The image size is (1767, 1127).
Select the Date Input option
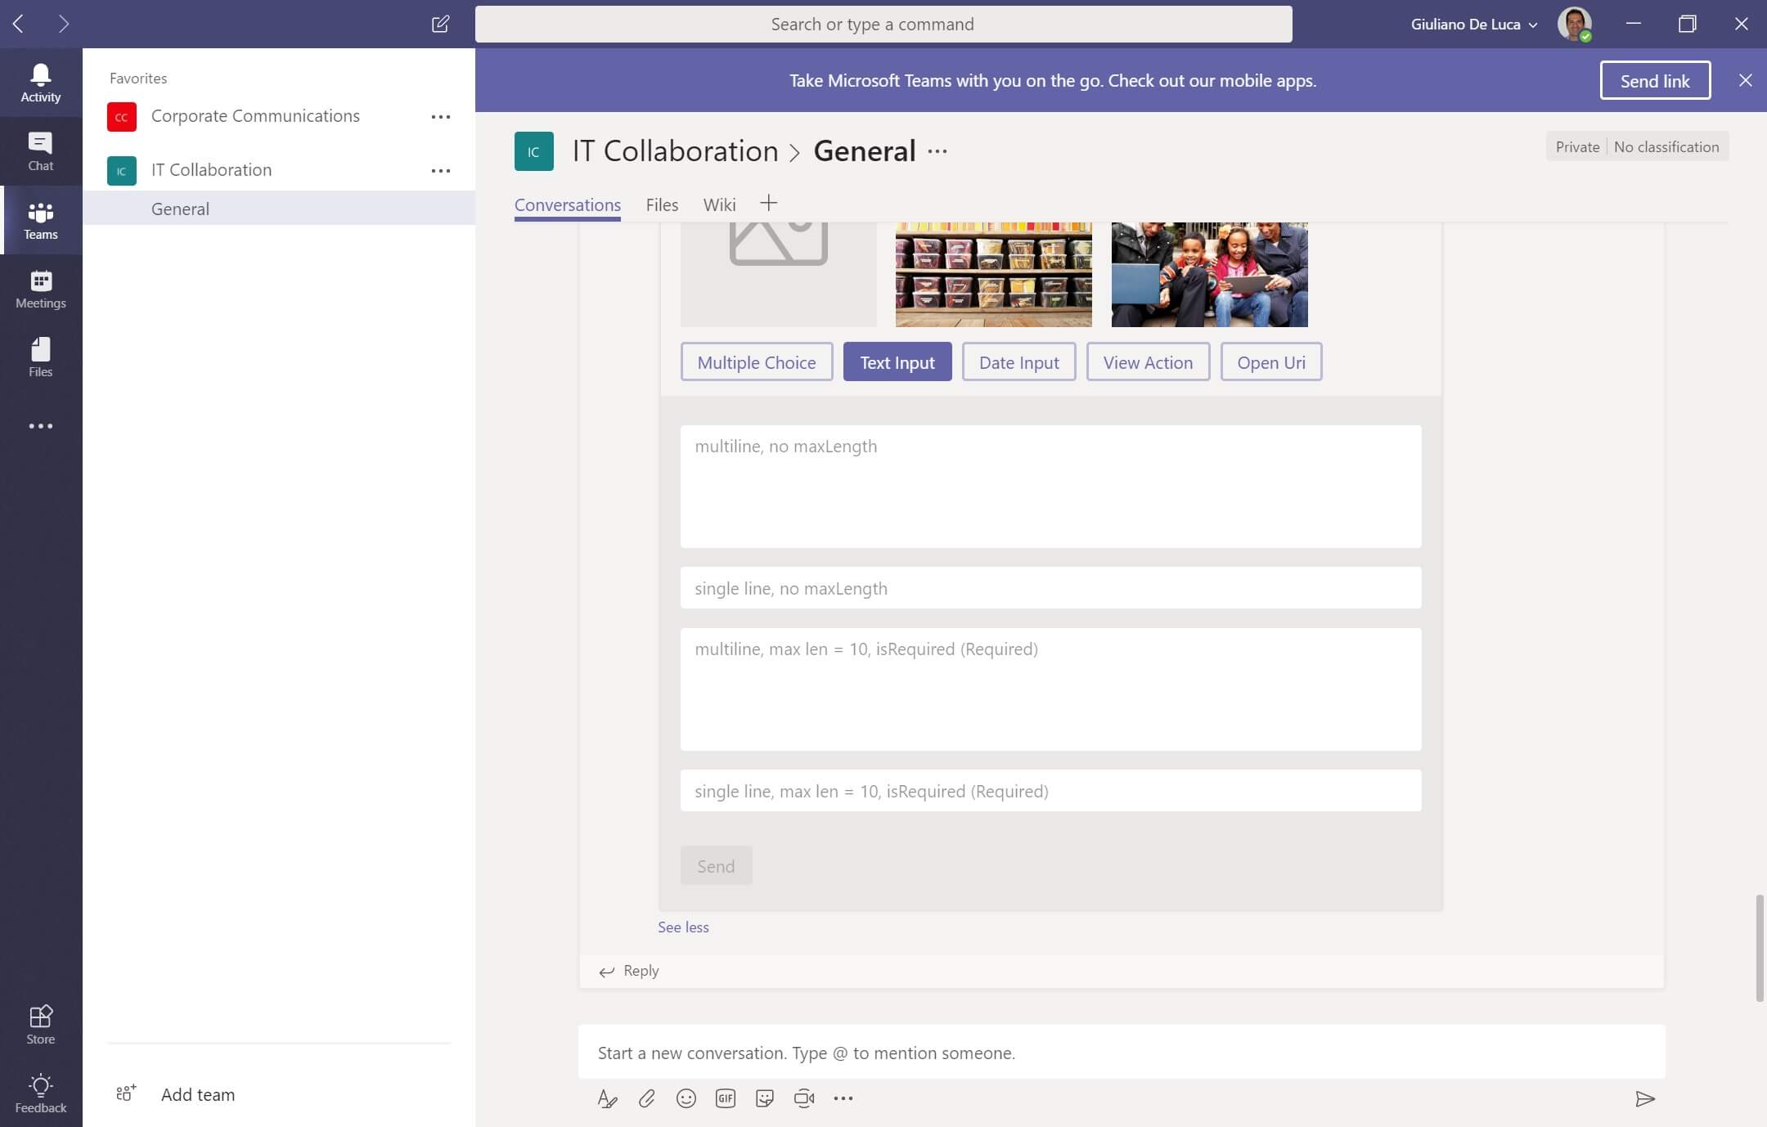1018,362
